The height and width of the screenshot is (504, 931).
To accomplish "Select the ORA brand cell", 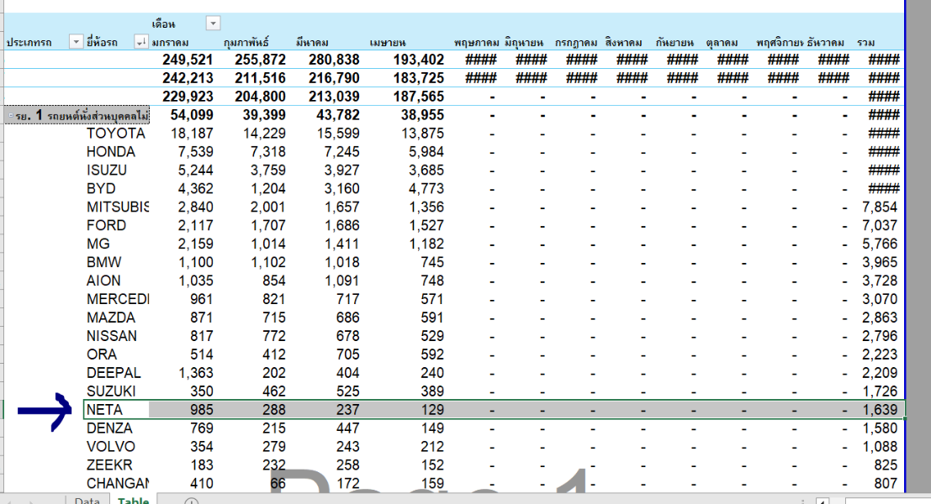I will pos(102,354).
